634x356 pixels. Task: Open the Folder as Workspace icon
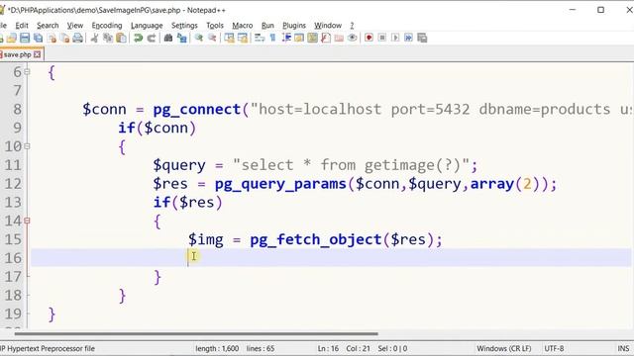pos(339,38)
